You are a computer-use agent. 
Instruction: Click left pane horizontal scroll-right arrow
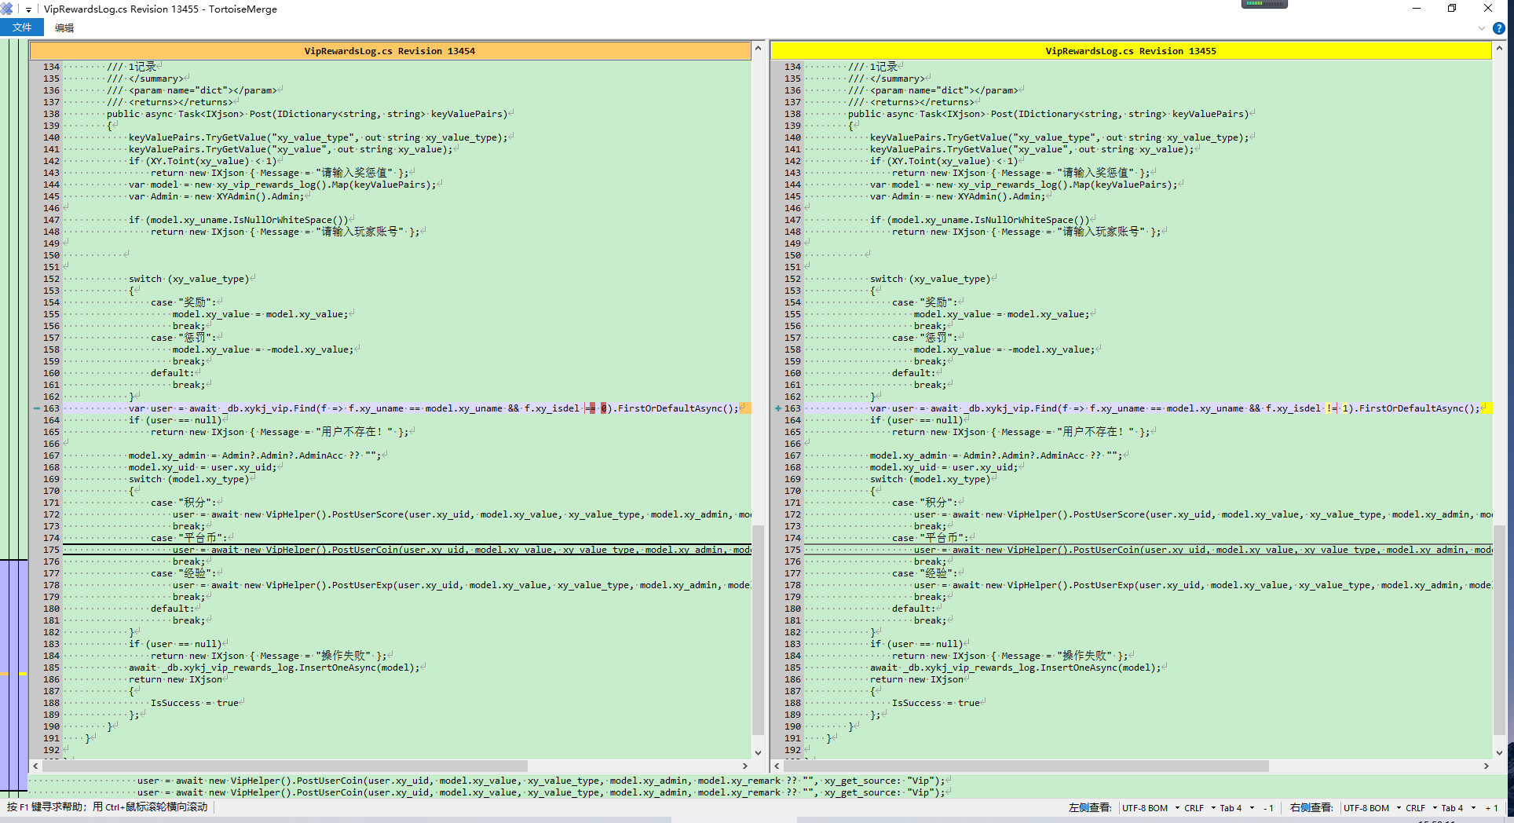pyautogui.click(x=744, y=766)
